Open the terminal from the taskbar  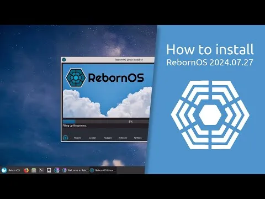[x=41, y=170]
